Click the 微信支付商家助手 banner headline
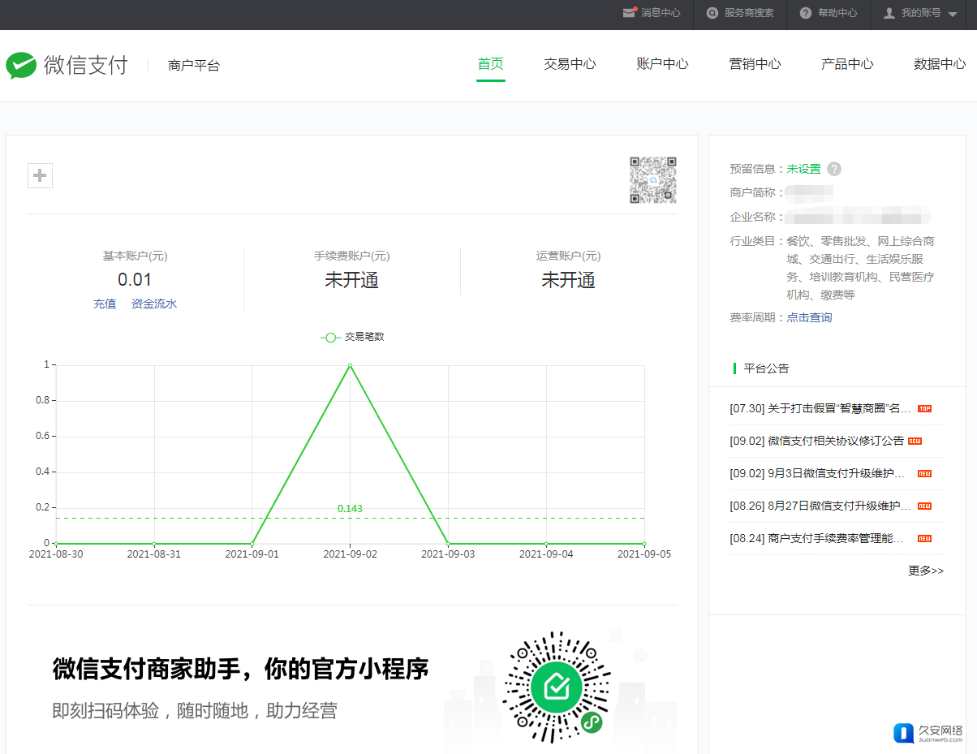The image size is (977, 754). (241, 670)
